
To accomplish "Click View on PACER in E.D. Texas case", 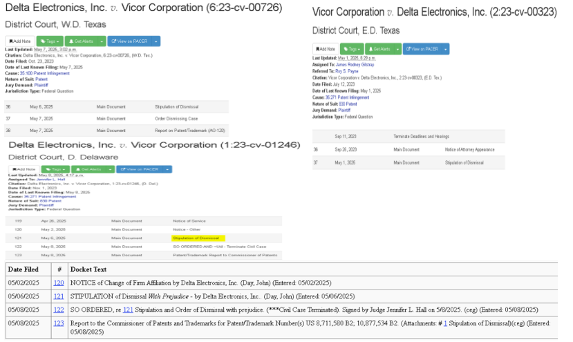I will (x=422, y=49).
